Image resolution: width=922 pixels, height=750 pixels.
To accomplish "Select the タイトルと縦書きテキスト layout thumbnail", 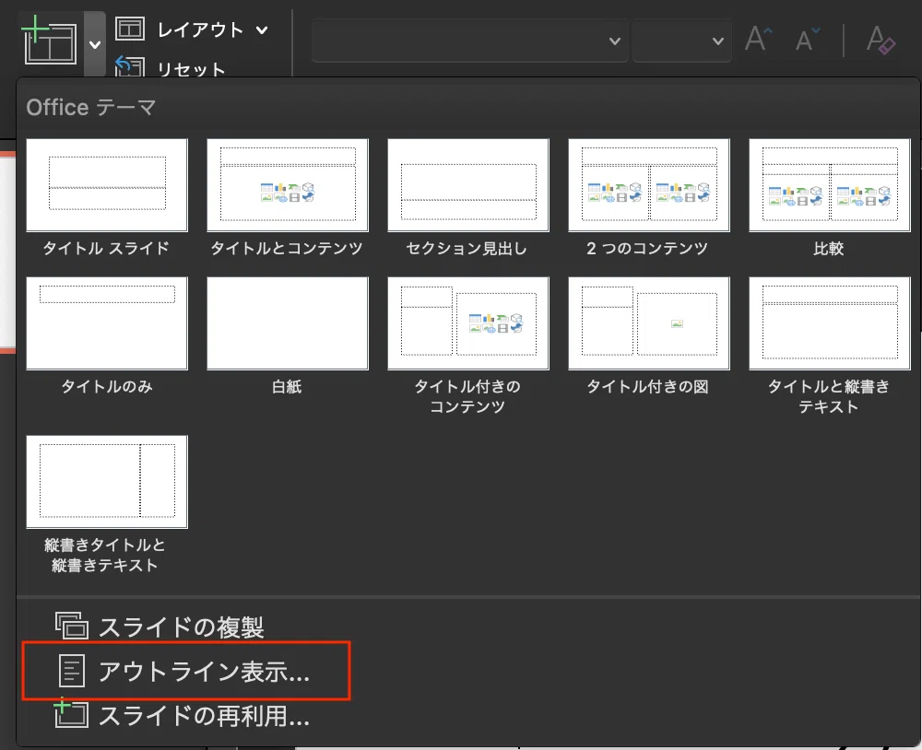I will pos(830,323).
